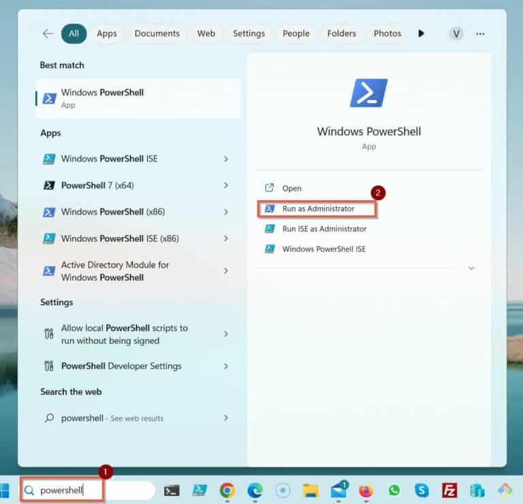Screen dimensions: 523x504
Task: Open the colorful diamond app on taskbar
Action: (505, 490)
